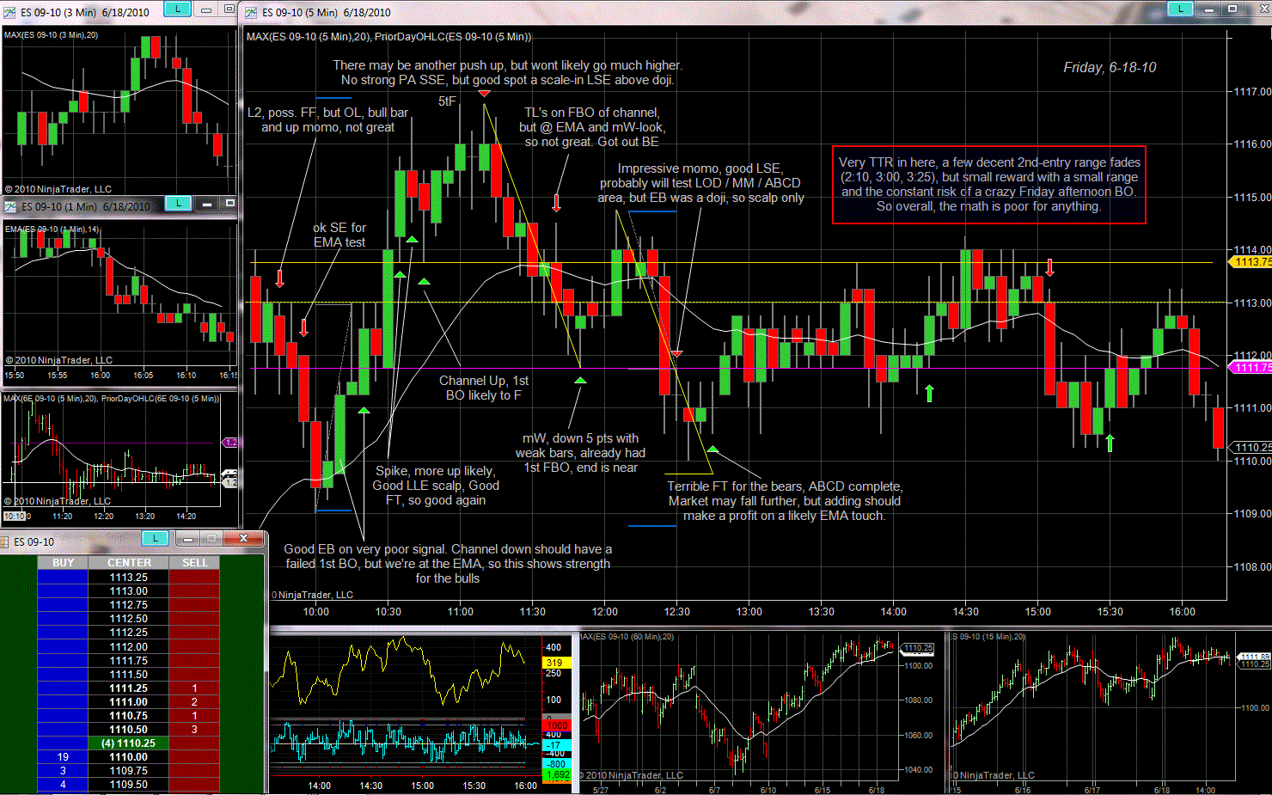
Task: Click the red down-arrow marker above the 5tF high bar
Action: tap(485, 93)
